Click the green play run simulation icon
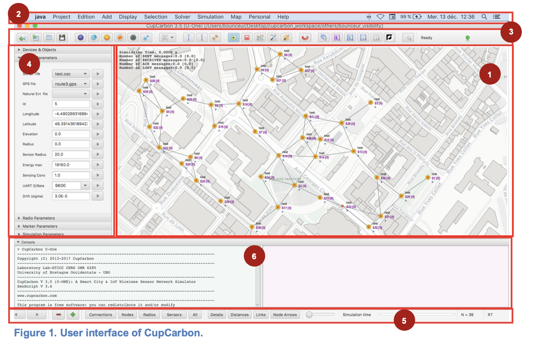The width and height of the screenshot is (540, 348). 233,38
